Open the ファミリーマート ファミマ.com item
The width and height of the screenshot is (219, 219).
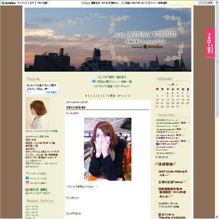click(x=168, y=205)
